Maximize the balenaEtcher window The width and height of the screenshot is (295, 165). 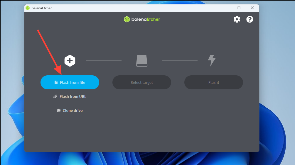pyautogui.click(x=239, y=8)
